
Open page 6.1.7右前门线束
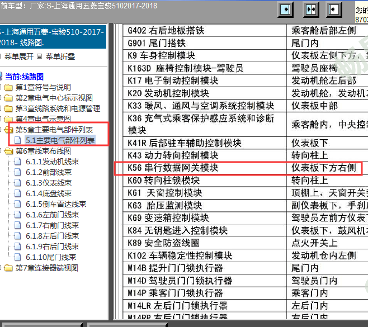53,225
